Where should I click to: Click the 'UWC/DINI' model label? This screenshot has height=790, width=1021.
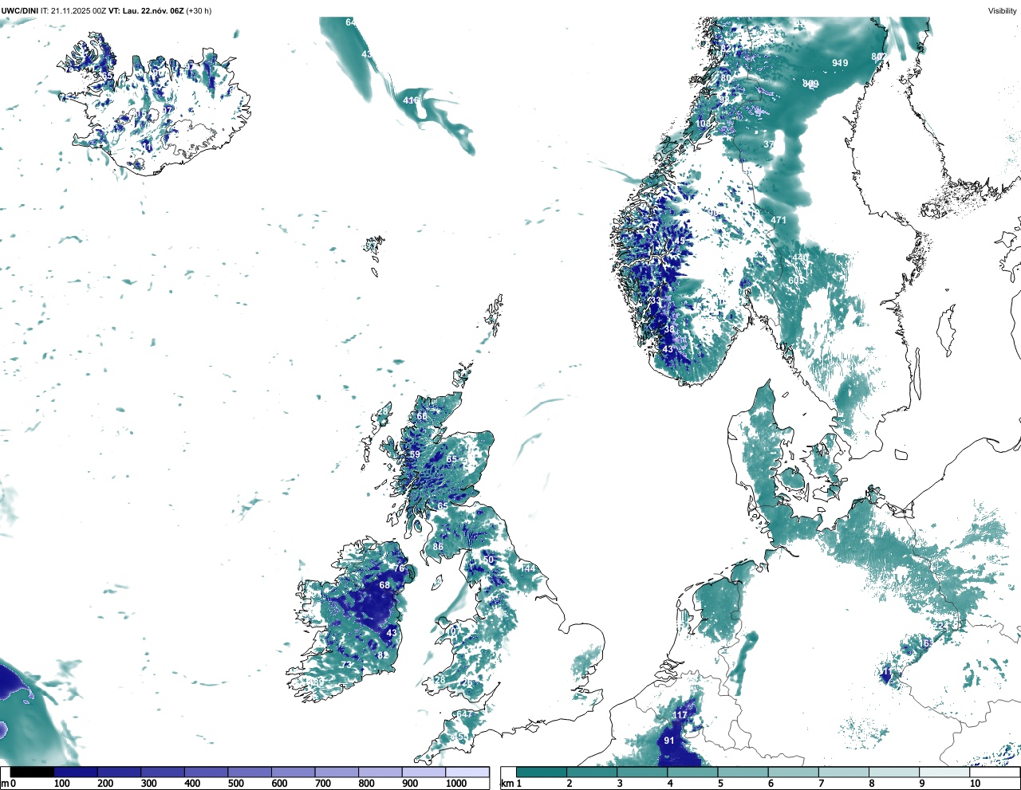point(20,11)
